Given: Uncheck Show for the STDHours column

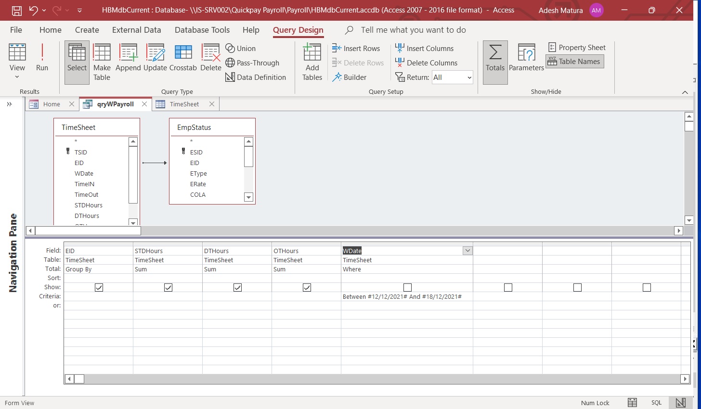Looking at the screenshot, I should (x=169, y=287).
